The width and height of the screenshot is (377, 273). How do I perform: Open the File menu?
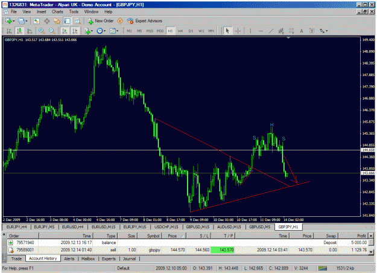pos(14,11)
